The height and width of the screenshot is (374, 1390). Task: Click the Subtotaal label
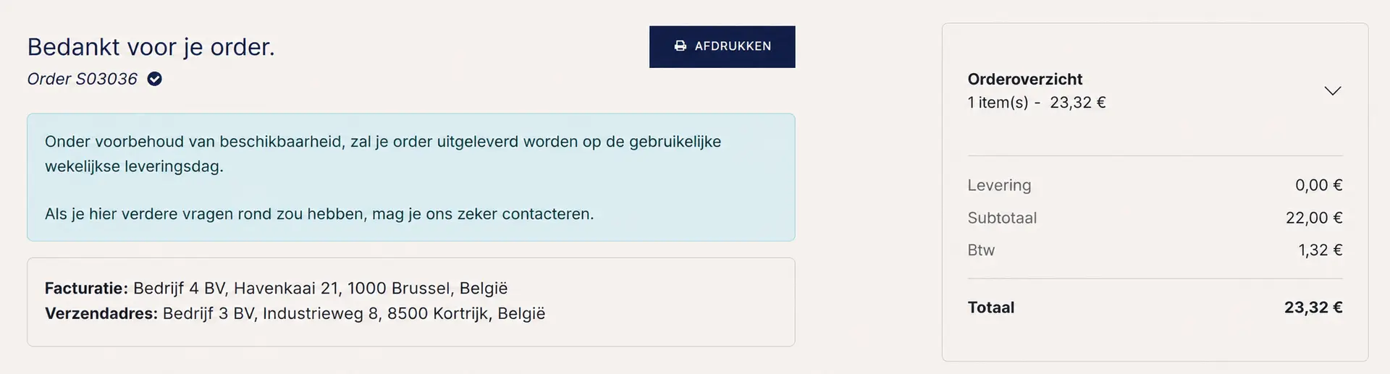point(1002,218)
